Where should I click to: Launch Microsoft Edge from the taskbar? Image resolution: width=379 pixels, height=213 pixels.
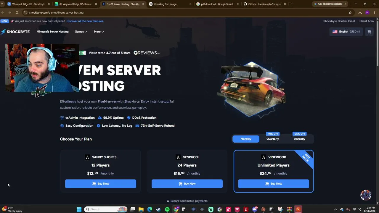(x=150, y=209)
